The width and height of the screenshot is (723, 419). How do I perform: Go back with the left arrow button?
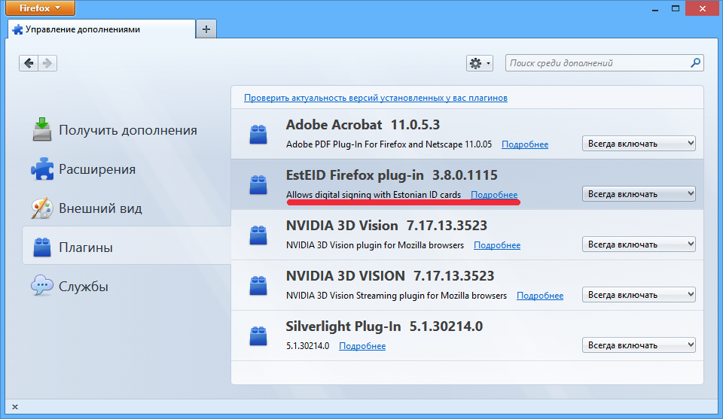point(29,63)
